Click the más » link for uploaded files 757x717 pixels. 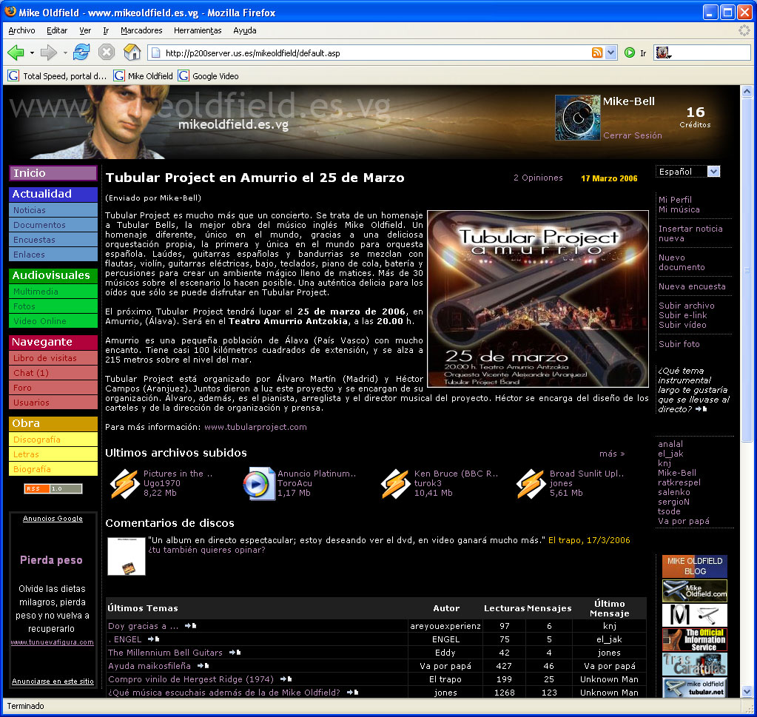tap(612, 454)
